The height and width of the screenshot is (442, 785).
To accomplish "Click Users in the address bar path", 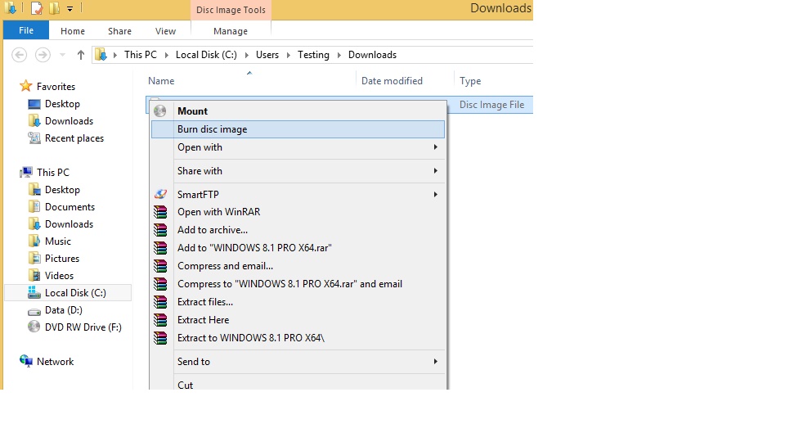I will (x=267, y=55).
